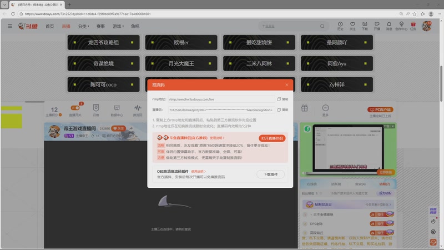Select the 是阿颜吖 streamer card
444x250 pixels.
click(337, 43)
